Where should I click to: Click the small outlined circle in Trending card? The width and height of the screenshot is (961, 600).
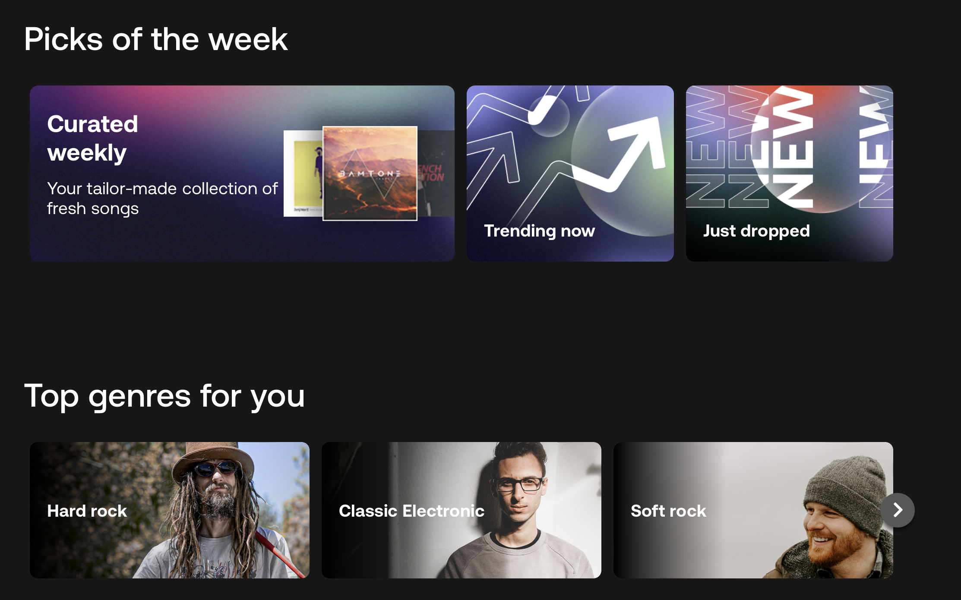pyautogui.click(x=549, y=116)
